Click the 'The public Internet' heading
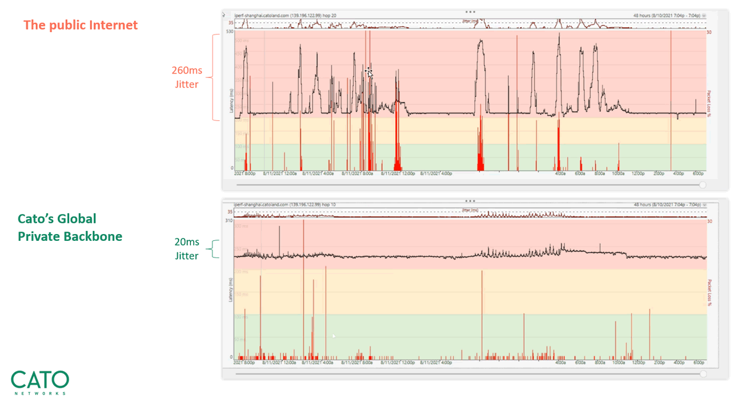Viewport: 741px width, 402px height. (x=80, y=25)
